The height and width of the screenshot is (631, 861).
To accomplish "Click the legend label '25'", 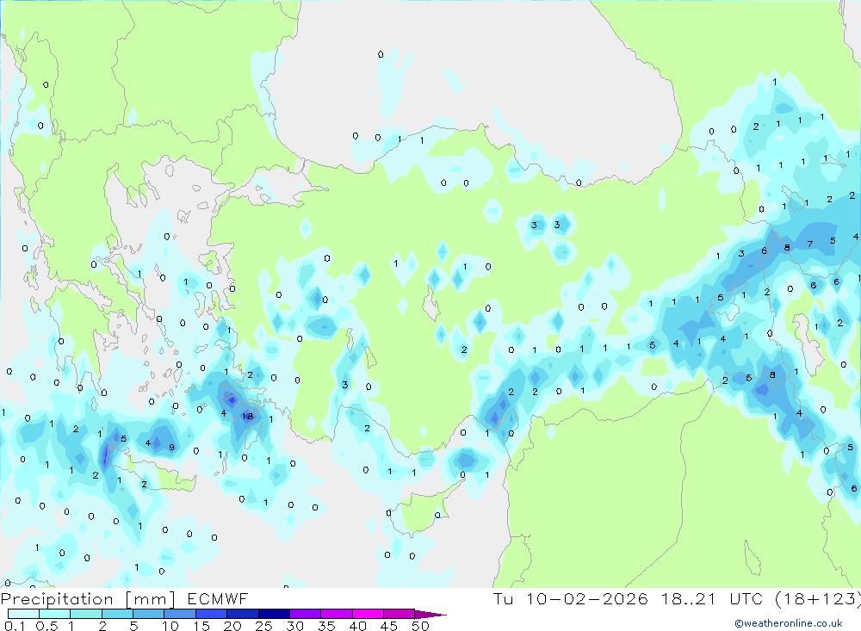I will pyautogui.click(x=264, y=626).
